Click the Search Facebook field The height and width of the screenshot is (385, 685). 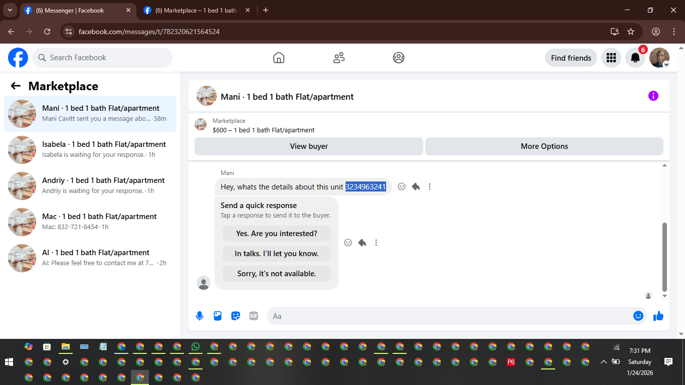point(102,58)
